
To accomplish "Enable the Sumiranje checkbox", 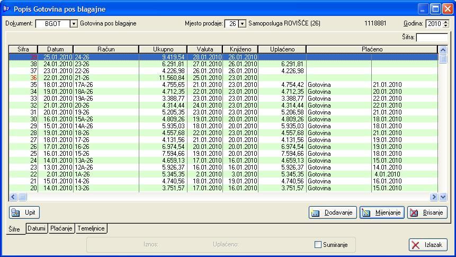I will pos(318,245).
